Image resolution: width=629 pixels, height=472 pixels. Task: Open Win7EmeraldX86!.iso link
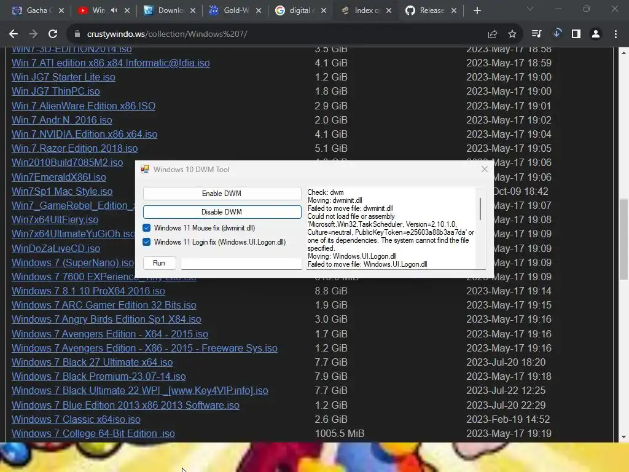59,177
